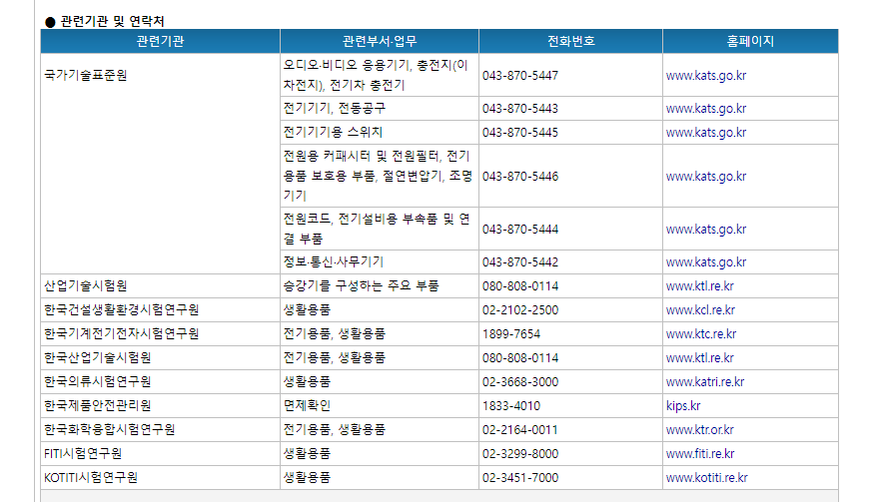The width and height of the screenshot is (869, 502).
Task: Visit the www.ktc.re.kr link
Action: pyautogui.click(x=700, y=333)
